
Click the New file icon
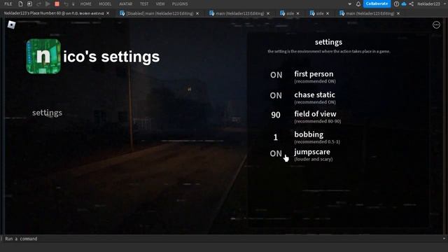click(20, 3)
